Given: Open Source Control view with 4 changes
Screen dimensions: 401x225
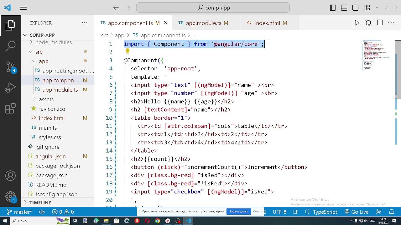Looking at the screenshot, I should coord(10,67).
